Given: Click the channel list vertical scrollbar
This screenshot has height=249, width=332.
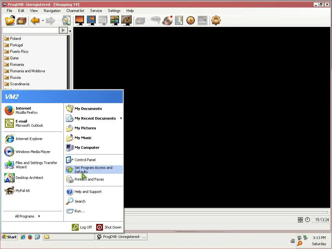Looking at the screenshot, I should 68,62.
